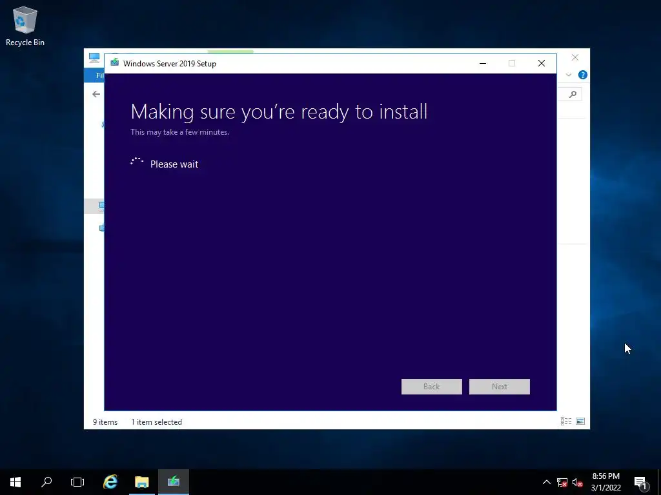Image resolution: width=661 pixels, height=495 pixels.
Task: Launch Internet Explorer from the taskbar
Action: [110, 482]
